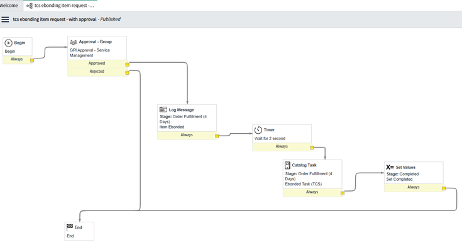Click Log Message's Always yellow connector
Screen dimensions: 462x250
pos(217,136)
